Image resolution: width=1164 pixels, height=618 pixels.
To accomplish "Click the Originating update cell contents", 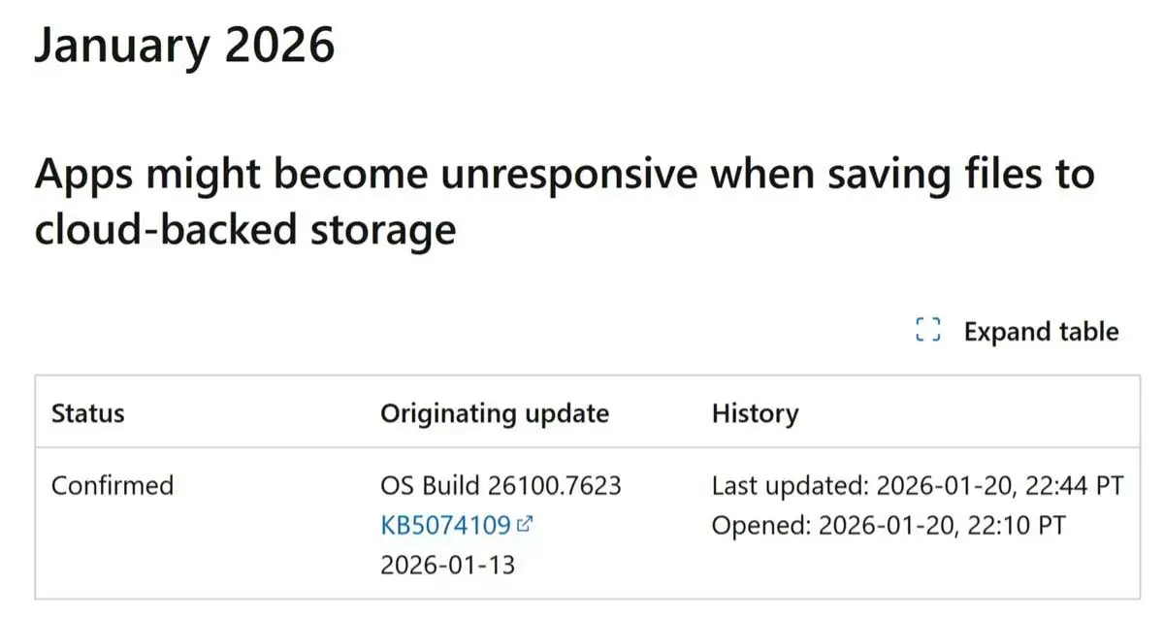I will point(502,524).
